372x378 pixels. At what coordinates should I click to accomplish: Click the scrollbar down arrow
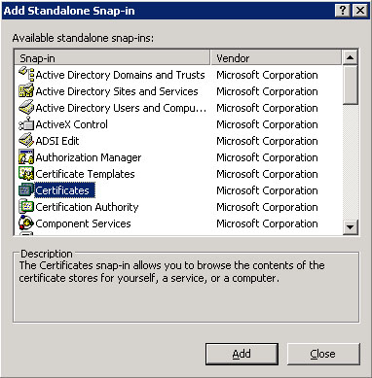(350, 226)
